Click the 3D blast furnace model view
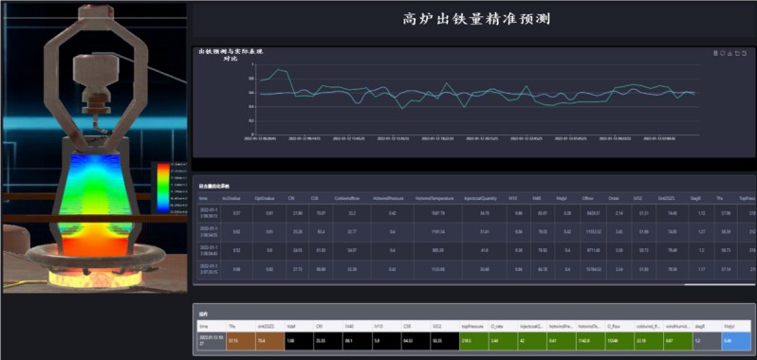The image size is (757, 360). tap(94, 148)
